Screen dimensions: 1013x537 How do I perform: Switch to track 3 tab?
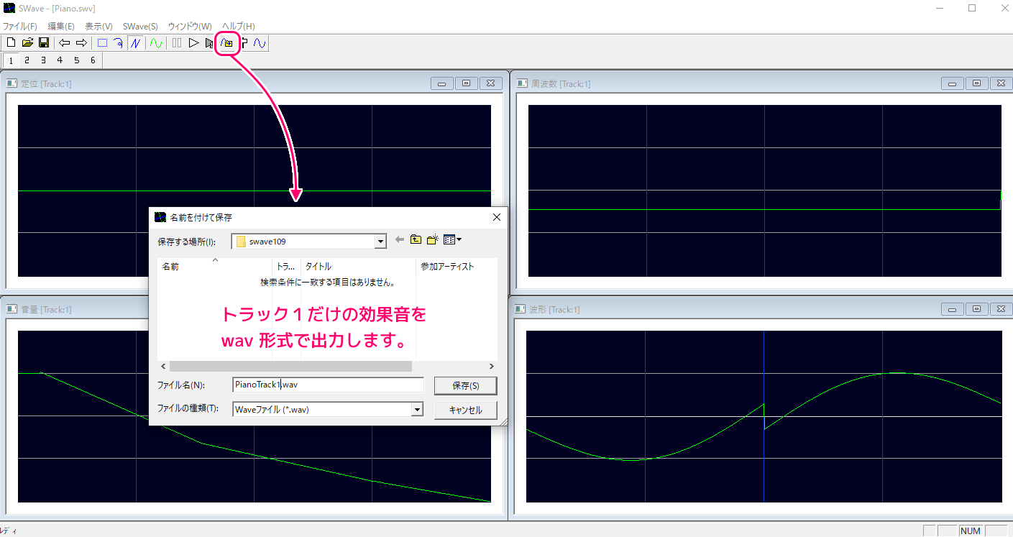coord(43,60)
